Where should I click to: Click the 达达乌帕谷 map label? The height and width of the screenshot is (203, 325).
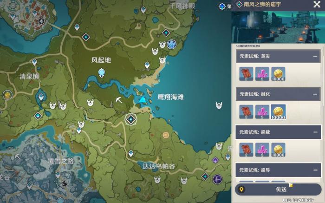[x=159, y=166]
